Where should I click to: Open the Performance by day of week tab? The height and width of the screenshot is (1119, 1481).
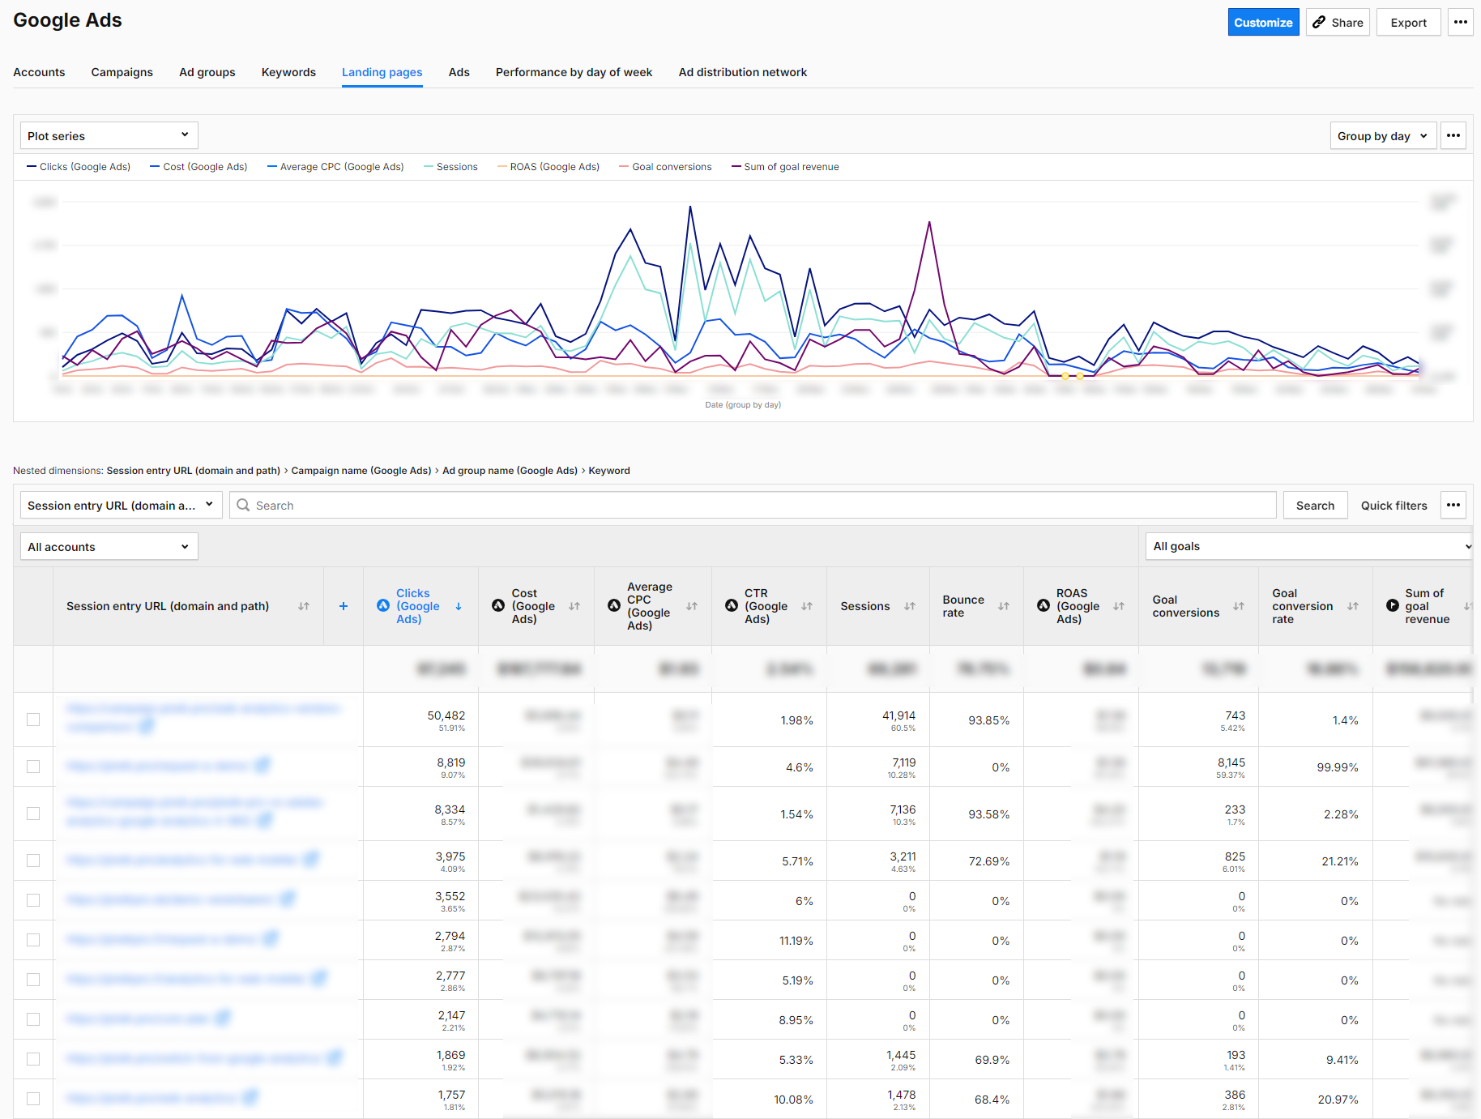click(573, 72)
